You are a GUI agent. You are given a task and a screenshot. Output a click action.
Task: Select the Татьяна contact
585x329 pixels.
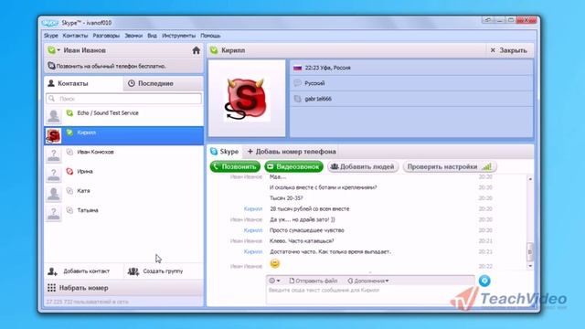click(x=124, y=213)
